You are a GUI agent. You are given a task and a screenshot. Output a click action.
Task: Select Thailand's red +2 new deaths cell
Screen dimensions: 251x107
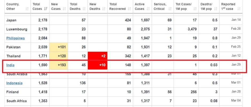(x=98, y=56)
